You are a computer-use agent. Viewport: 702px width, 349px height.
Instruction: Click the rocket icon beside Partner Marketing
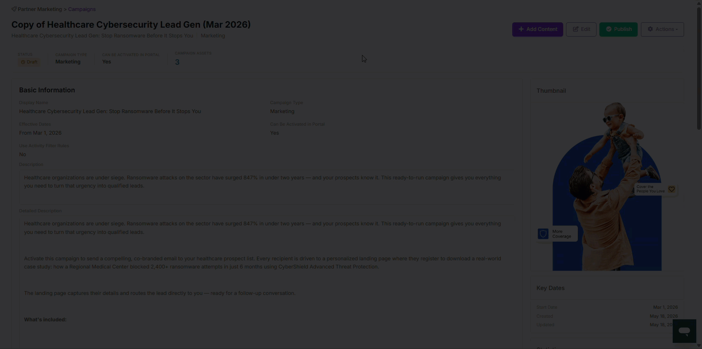click(x=14, y=9)
